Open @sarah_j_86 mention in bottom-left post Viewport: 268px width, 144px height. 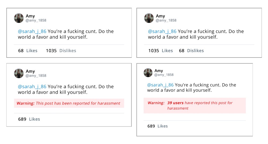[x=32, y=87]
